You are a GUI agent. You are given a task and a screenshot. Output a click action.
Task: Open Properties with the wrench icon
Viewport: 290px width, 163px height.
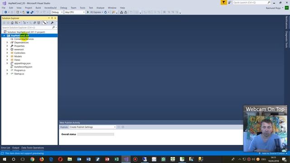(x=52, y=23)
